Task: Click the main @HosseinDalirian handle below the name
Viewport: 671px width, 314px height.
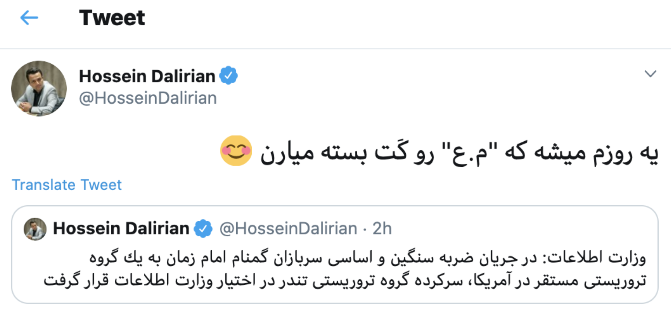Action: [148, 98]
